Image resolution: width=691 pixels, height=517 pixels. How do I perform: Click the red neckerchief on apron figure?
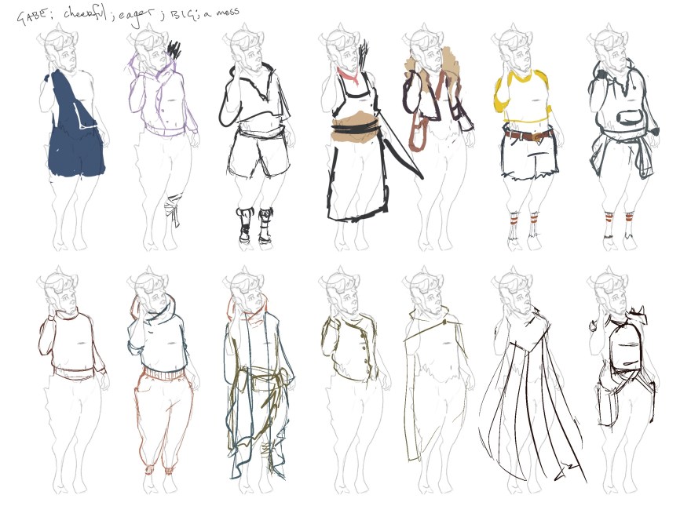point(348,78)
